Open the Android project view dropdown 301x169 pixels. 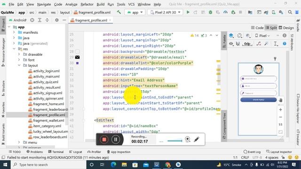coord(18,20)
